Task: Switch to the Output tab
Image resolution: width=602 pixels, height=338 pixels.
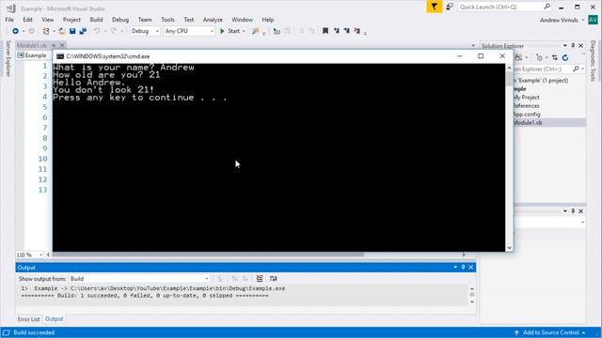Action: tap(55, 319)
